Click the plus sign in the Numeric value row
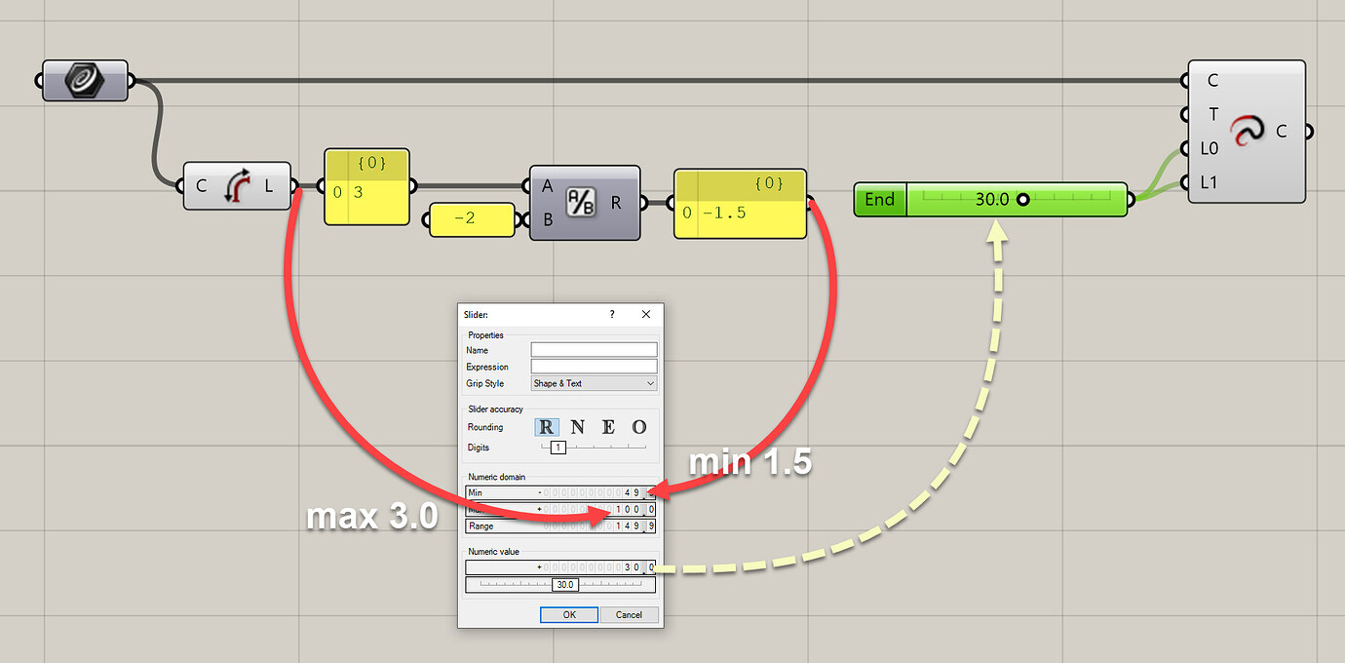1345x663 pixels. (x=539, y=565)
